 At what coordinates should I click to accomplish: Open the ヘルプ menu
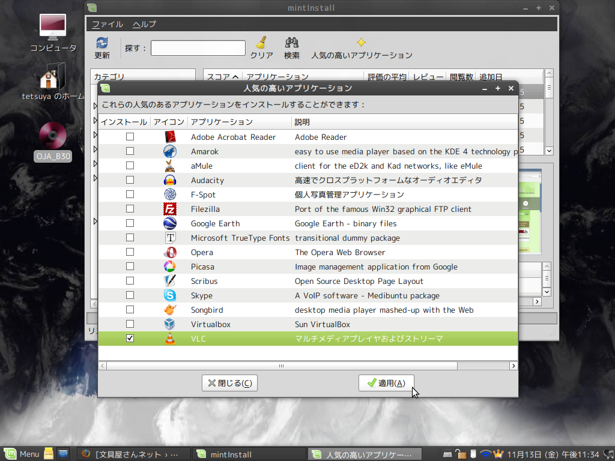click(x=144, y=24)
